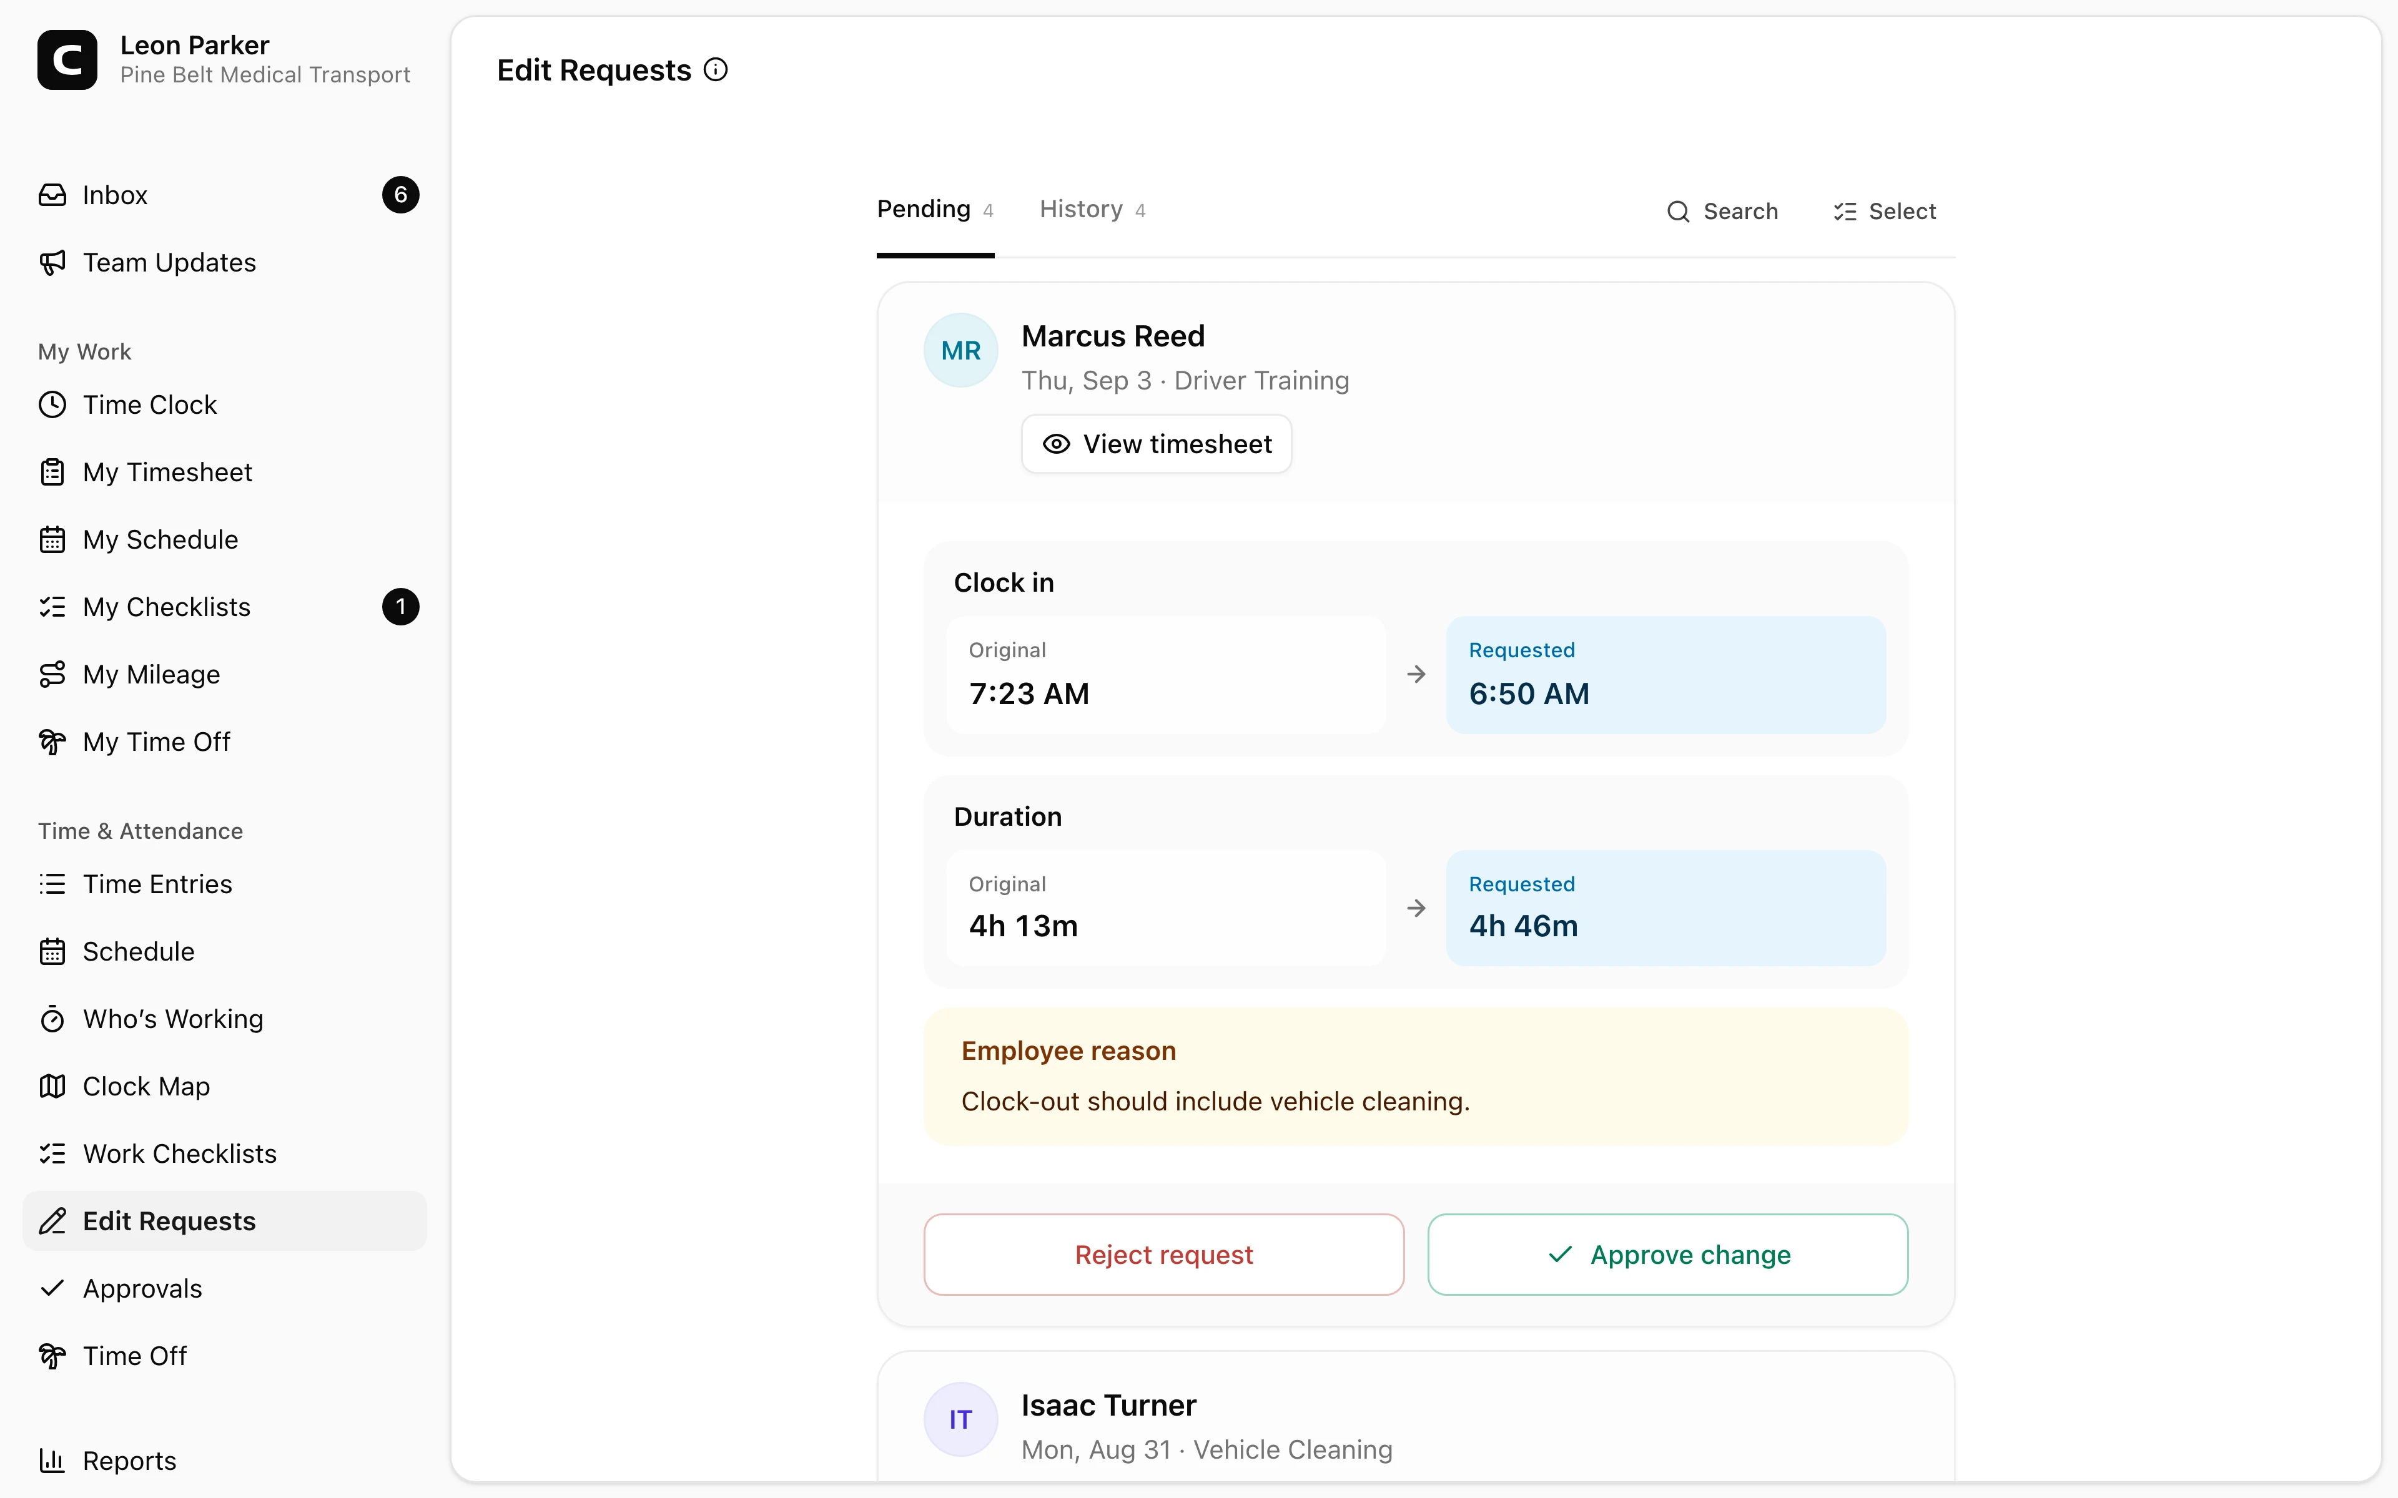Click the Time Clock icon

point(52,405)
